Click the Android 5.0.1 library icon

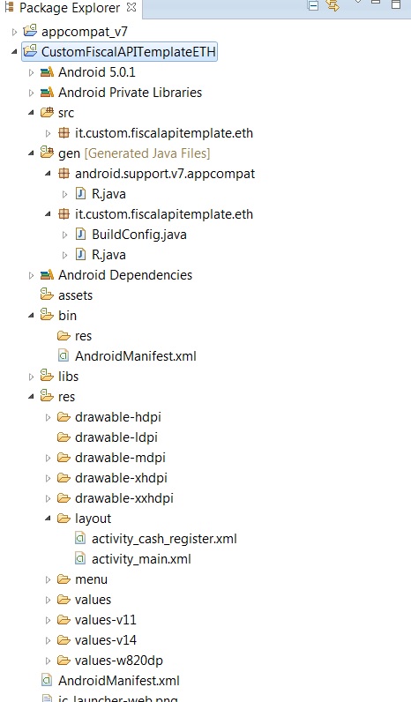point(47,72)
